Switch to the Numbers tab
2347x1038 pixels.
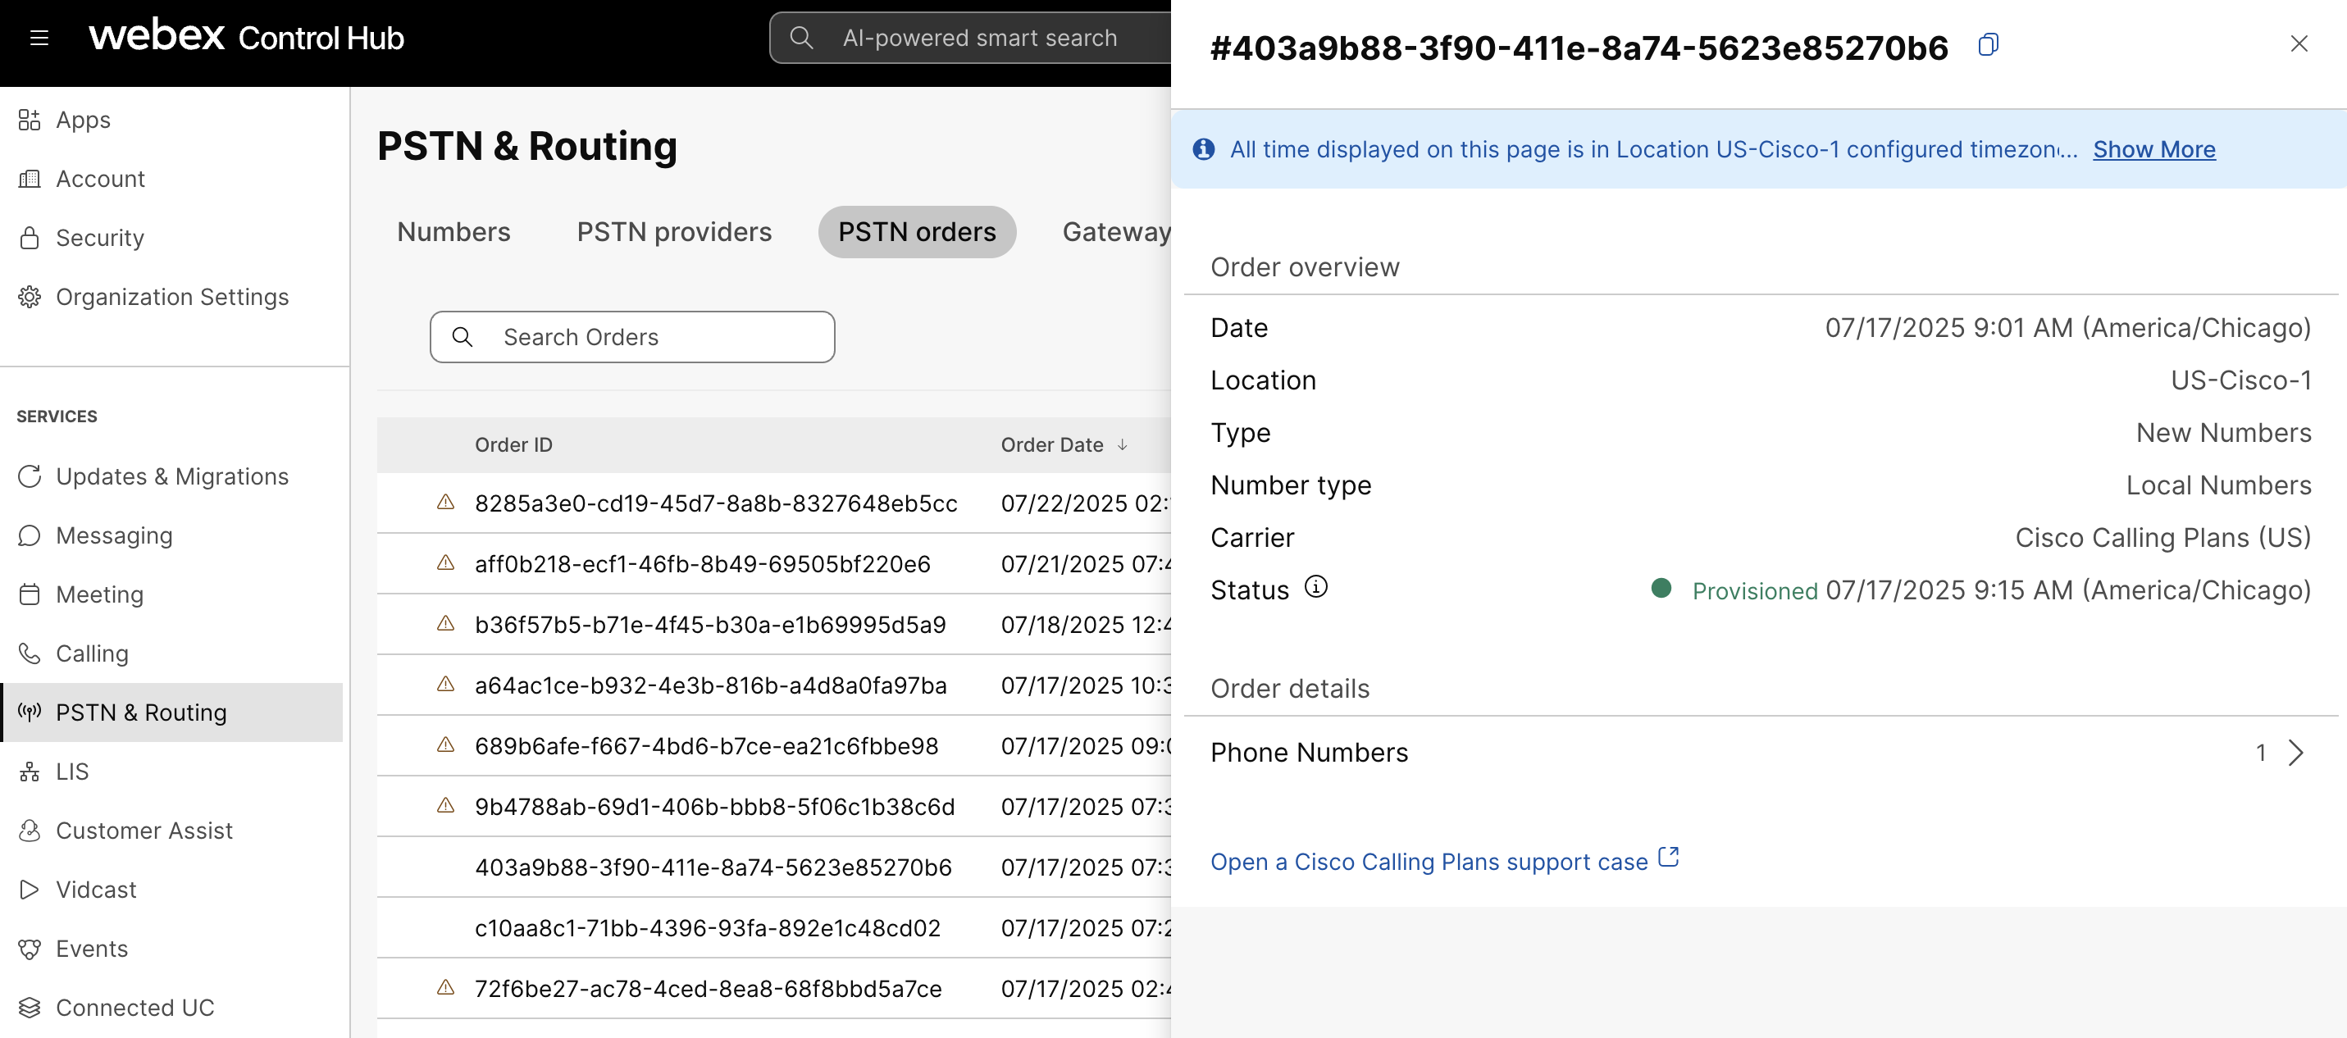click(453, 232)
